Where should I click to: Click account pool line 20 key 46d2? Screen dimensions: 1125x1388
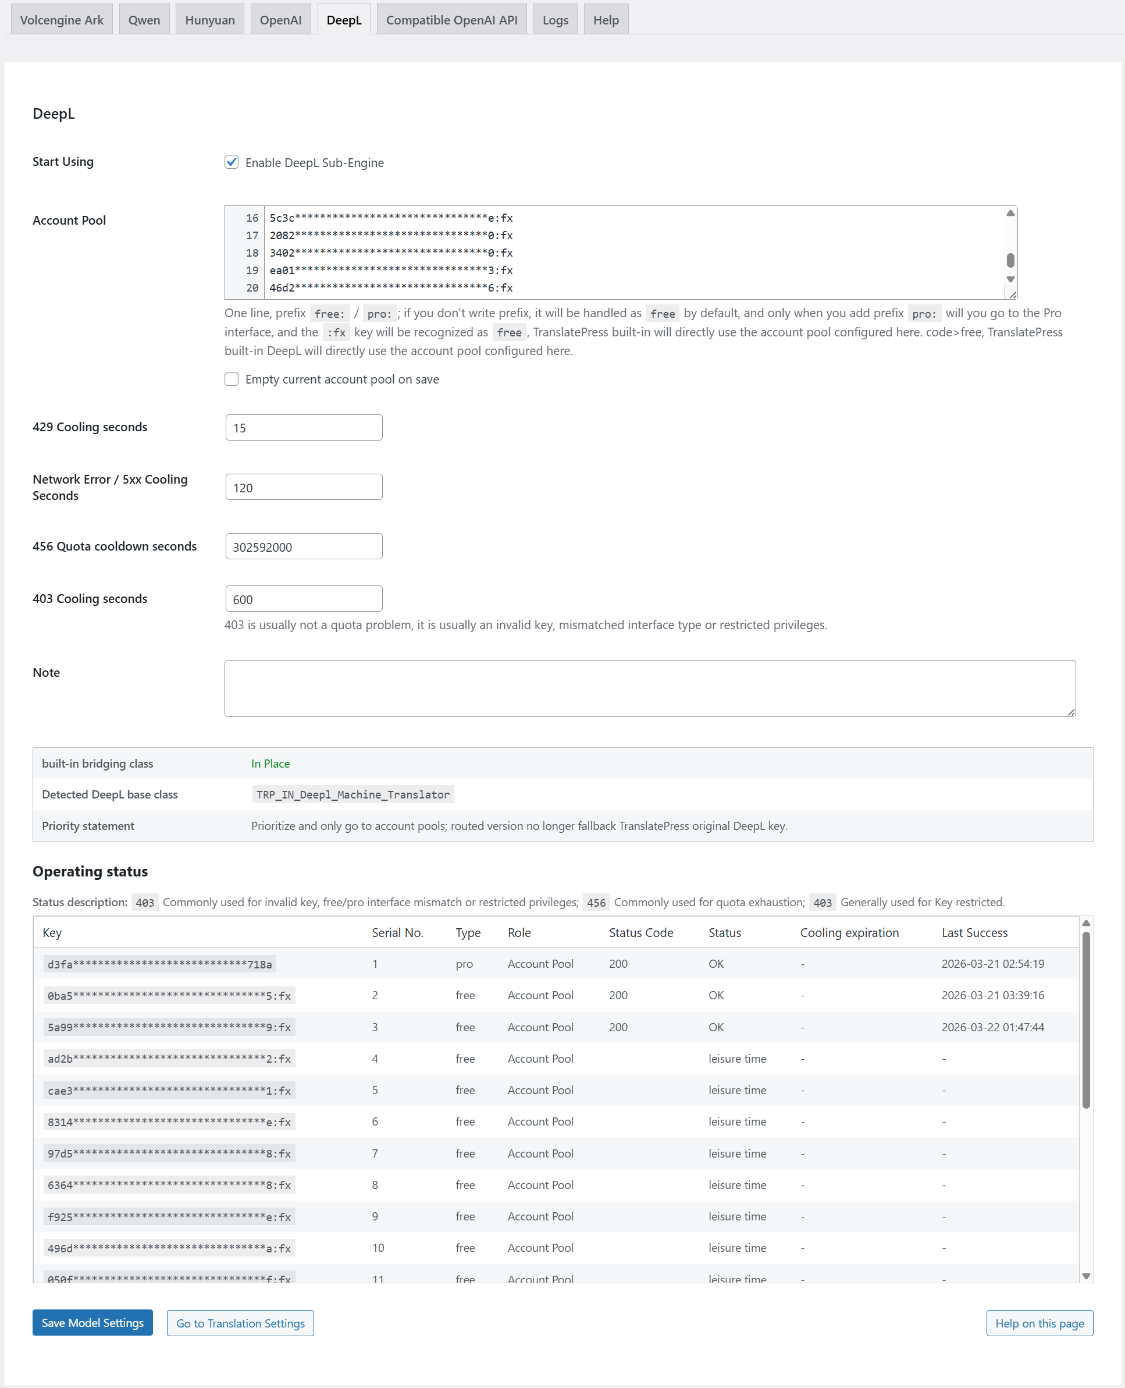[391, 288]
